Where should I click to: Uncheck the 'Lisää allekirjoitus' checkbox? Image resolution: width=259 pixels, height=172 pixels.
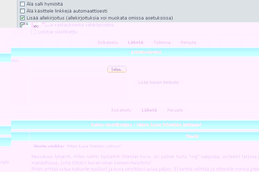pos(23,18)
